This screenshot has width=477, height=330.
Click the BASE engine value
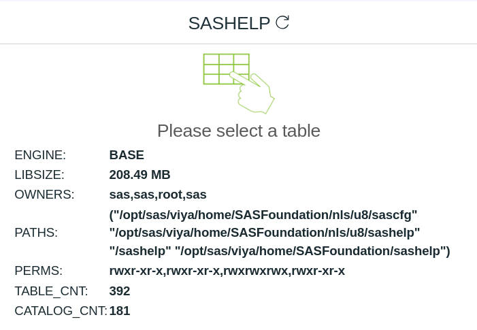(127, 155)
